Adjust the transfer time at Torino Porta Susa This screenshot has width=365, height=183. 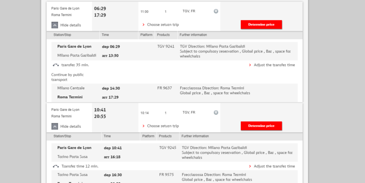tap(274, 167)
